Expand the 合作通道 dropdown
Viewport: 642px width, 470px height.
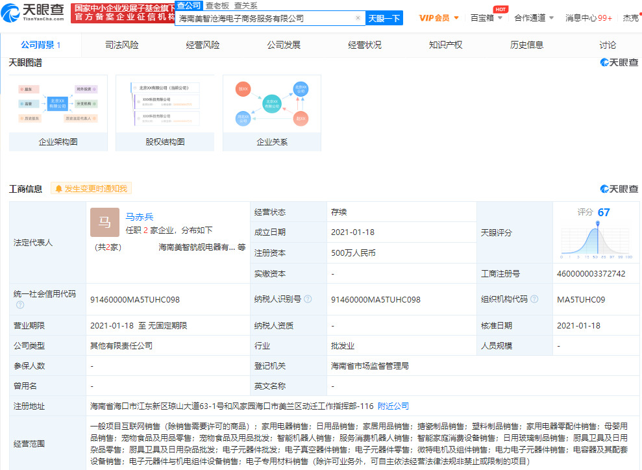point(534,18)
